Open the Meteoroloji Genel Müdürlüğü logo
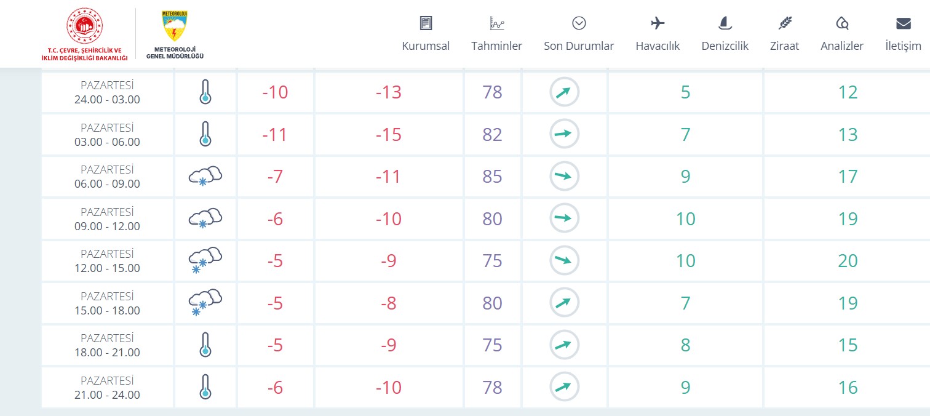 tap(175, 34)
